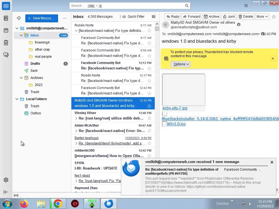
Task: Toggle star on Bartek Iwańczuk message
Action: (x=149, y=143)
